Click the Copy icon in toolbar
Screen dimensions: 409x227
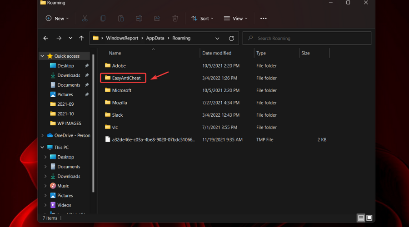pyautogui.click(x=103, y=19)
